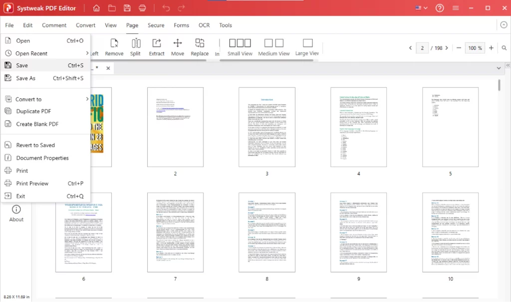This screenshot has width=511, height=302.
Task: Select the Split page tool
Action: 135,46
